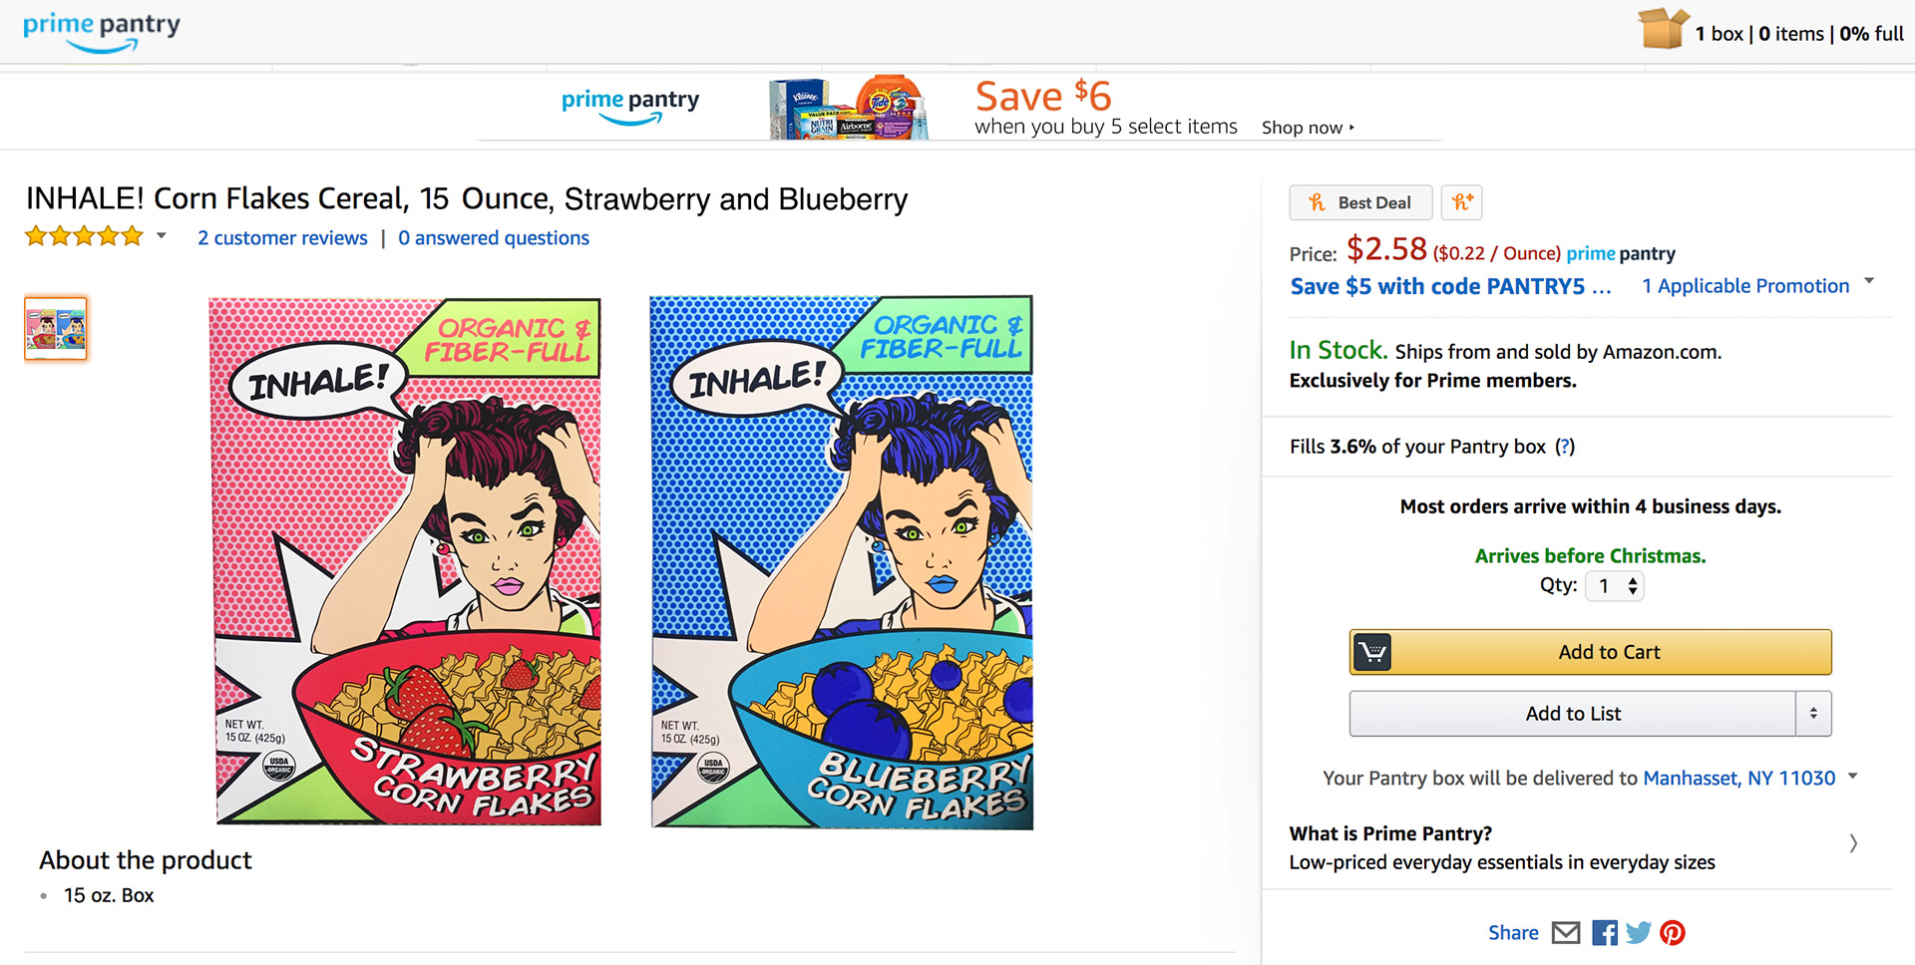Click the Pantry box fill help question mark
This screenshot has height=965, width=1915.
pyautogui.click(x=1565, y=447)
